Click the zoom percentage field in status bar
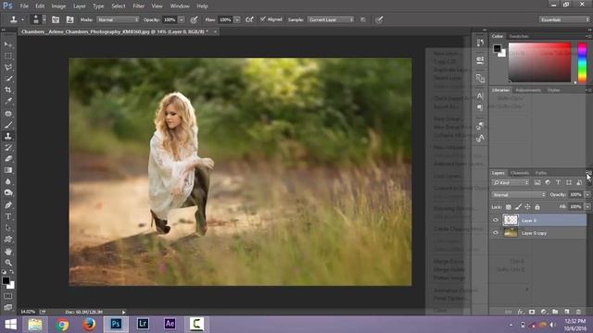 point(28,312)
